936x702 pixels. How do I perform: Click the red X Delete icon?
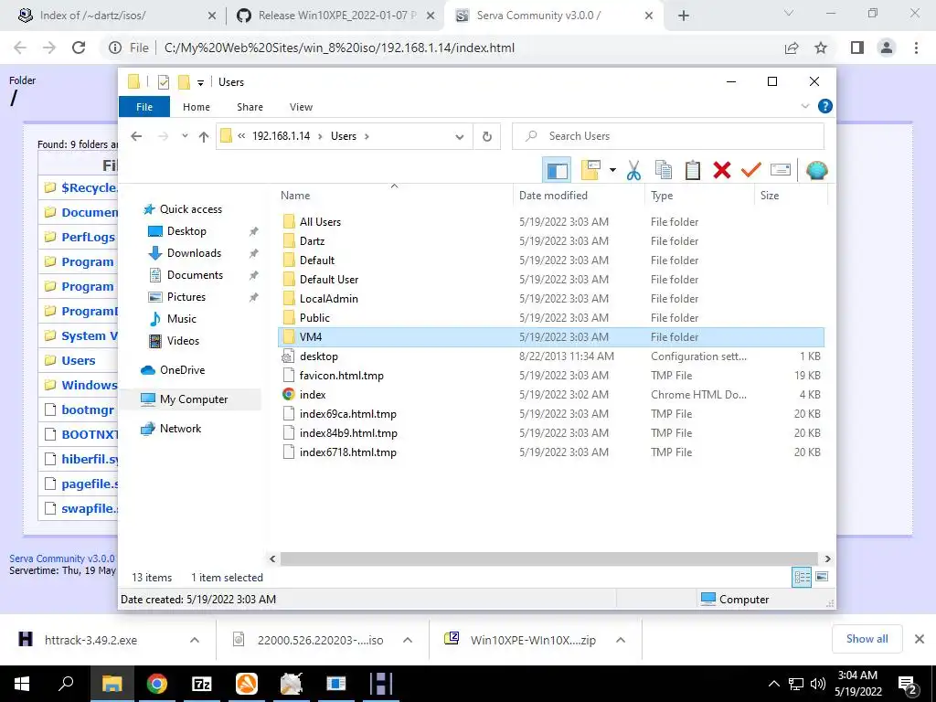pyautogui.click(x=722, y=170)
